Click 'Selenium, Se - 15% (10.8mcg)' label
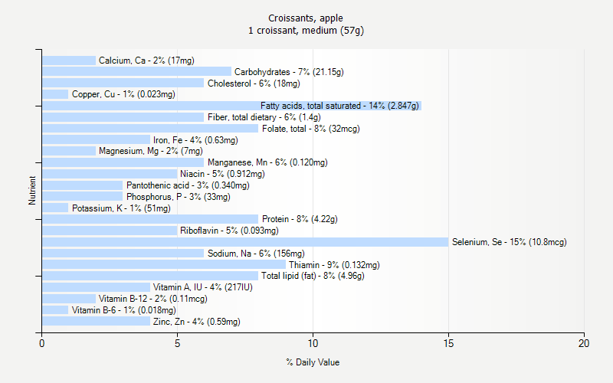 (509, 242)
